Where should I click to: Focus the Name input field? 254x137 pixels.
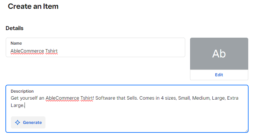pos(95,47)
